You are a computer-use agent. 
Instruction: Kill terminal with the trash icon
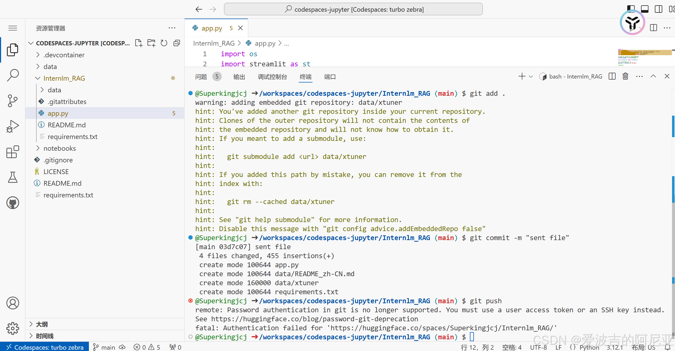pyautogui.click(x=625, y=76)
